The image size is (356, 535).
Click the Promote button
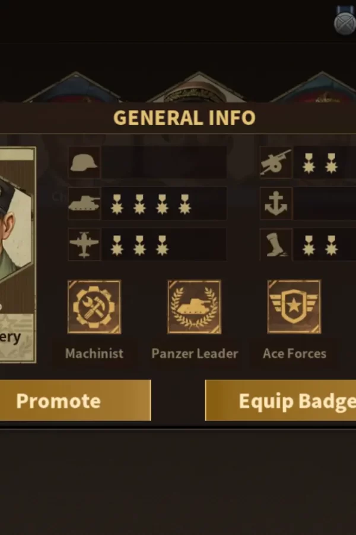point(75,400)
